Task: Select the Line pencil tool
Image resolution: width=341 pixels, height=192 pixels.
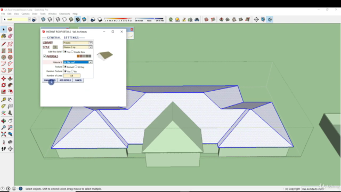Action: pyautogui.click(x=4, y=44)
